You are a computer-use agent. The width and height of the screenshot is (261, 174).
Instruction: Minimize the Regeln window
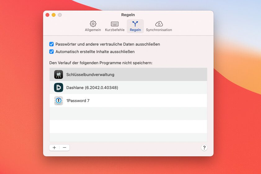pyautogui.click(x=54, y=15)
